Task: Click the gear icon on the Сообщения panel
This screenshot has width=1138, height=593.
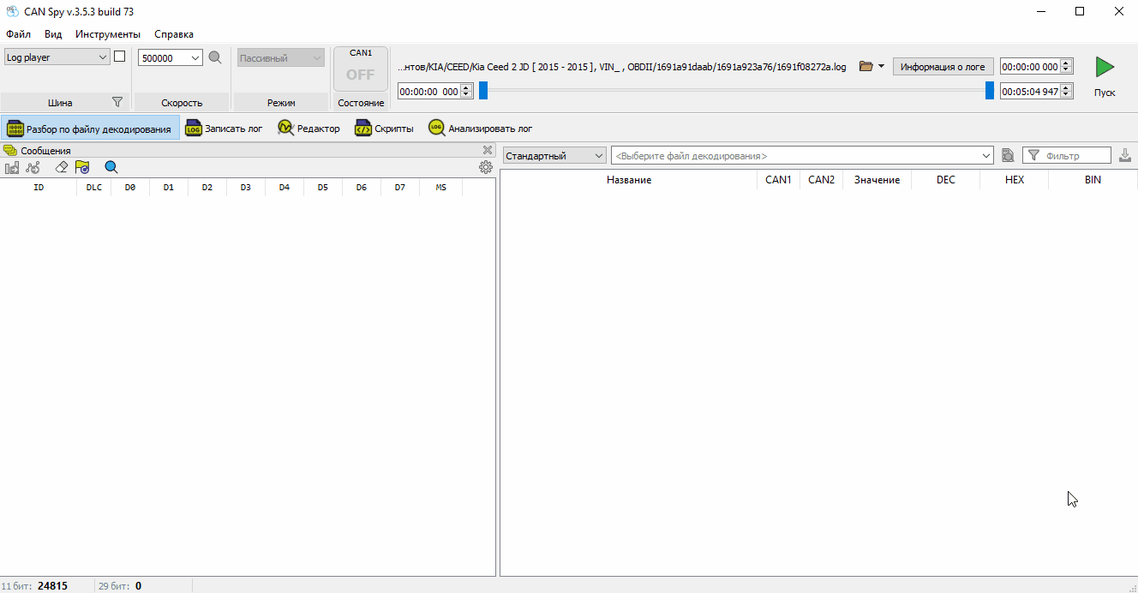Action: click(x=485, y=167)
